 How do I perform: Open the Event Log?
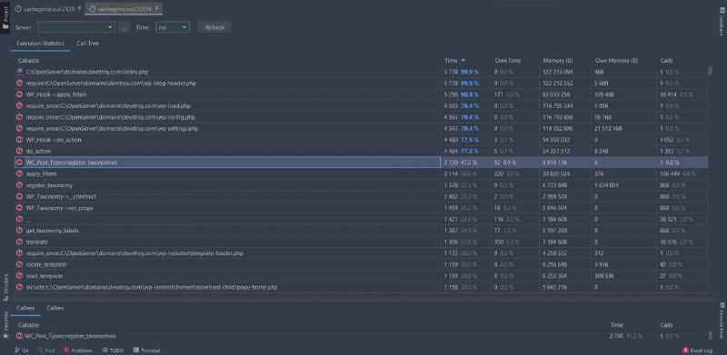pos(697,350)
